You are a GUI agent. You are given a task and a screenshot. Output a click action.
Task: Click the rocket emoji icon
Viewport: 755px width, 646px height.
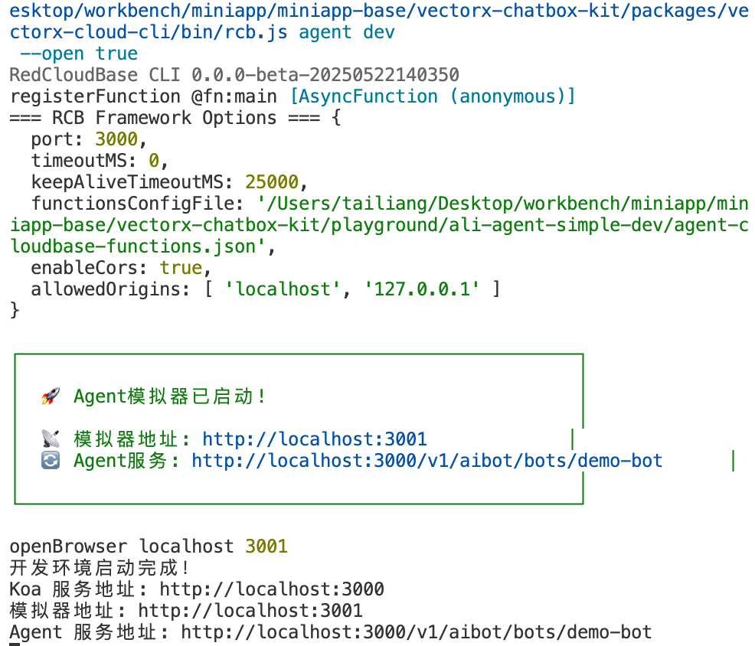[51, 396]
